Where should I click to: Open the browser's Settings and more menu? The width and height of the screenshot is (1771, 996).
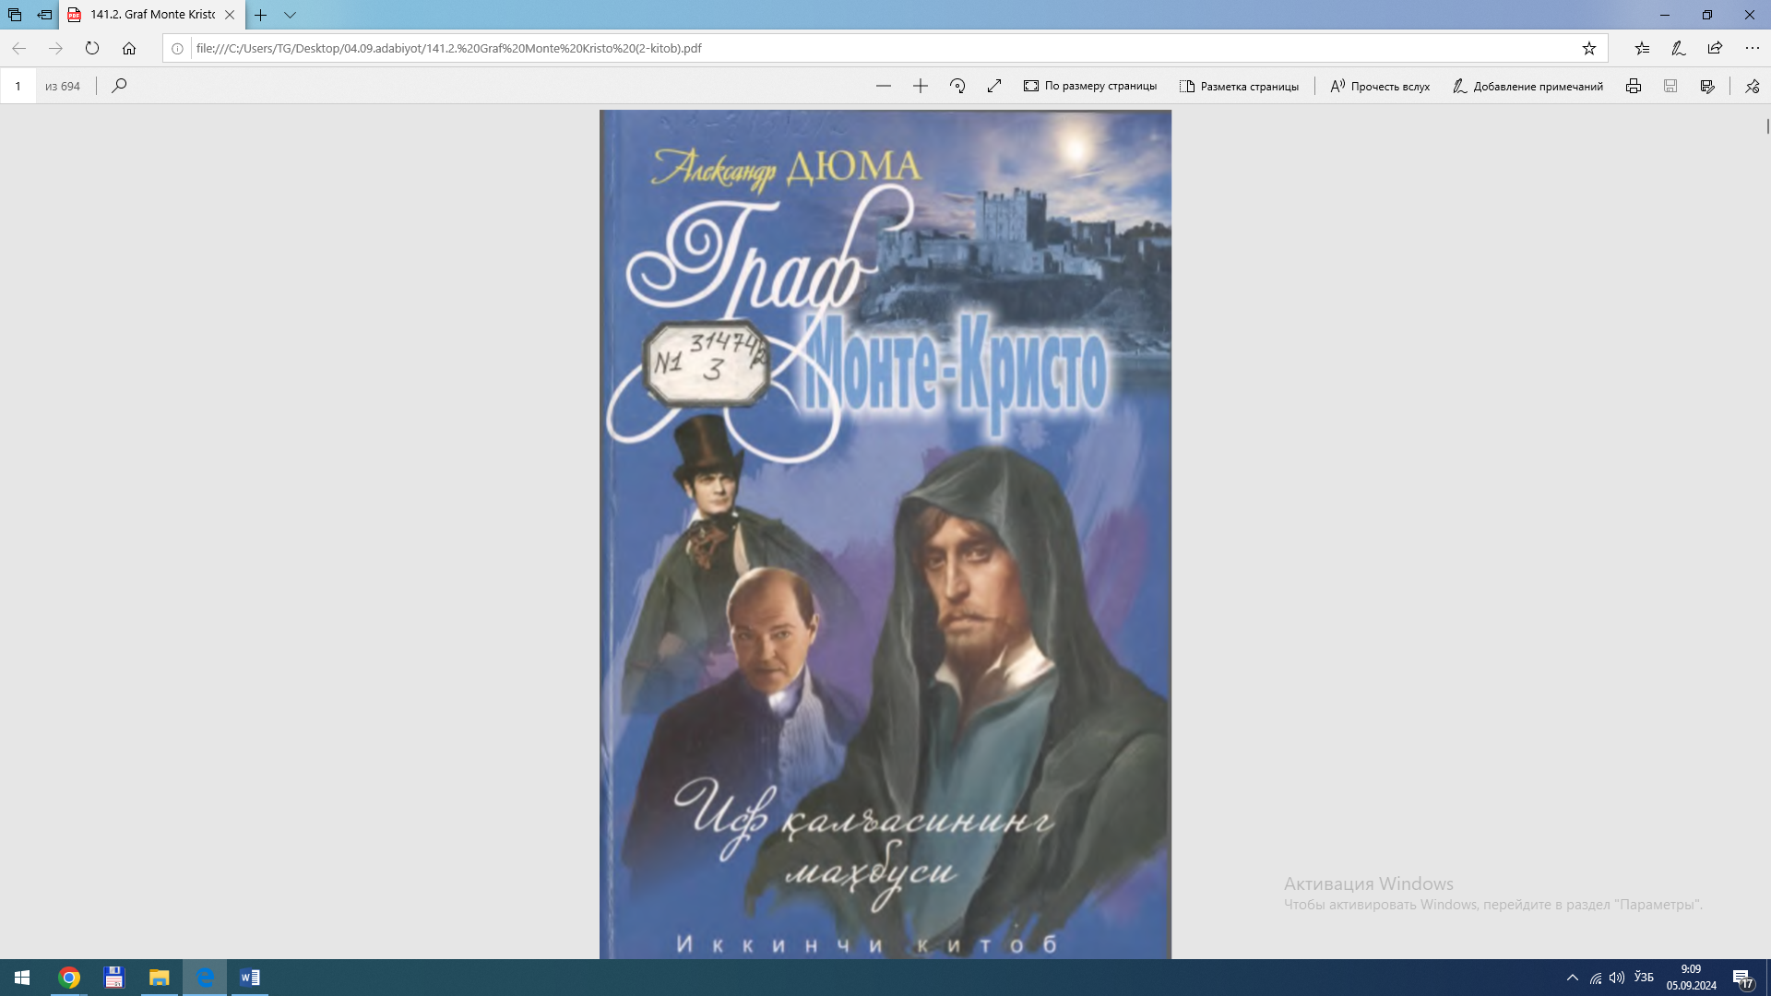pyautogui.click(x=1752, y=48)
